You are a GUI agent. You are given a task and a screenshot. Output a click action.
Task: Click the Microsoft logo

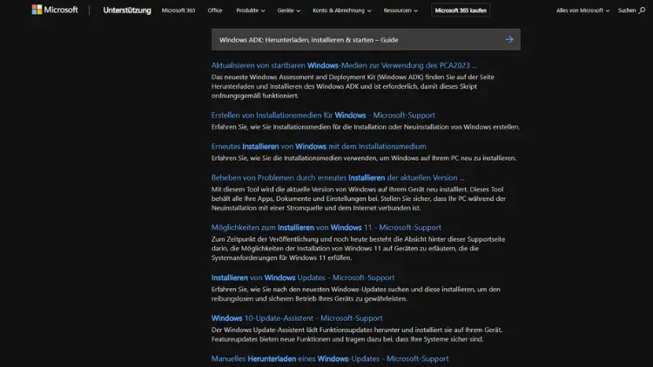tap(55, 10)
